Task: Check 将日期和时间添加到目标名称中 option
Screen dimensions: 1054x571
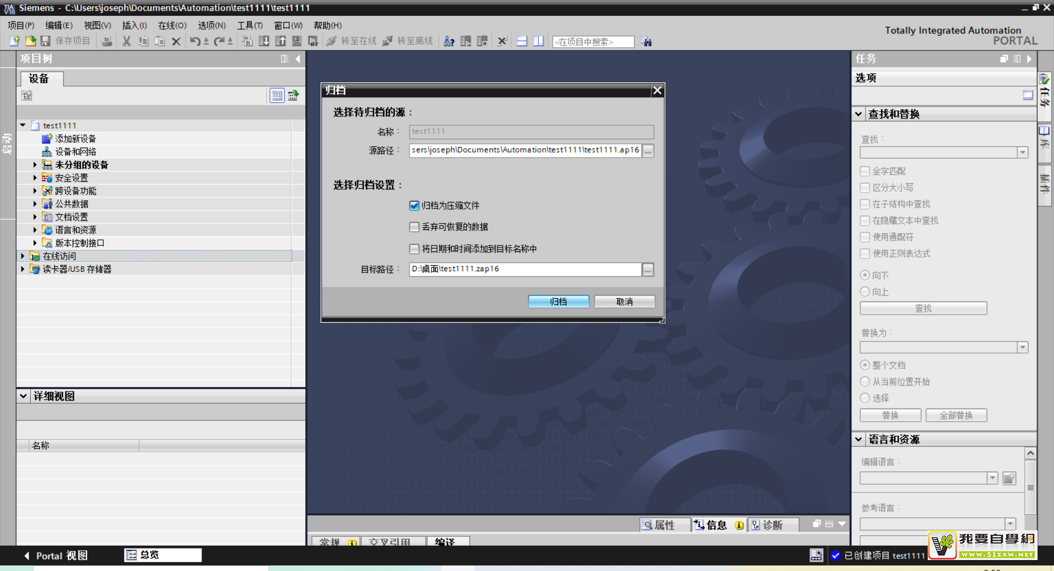Action: click(x=414, y=249)
